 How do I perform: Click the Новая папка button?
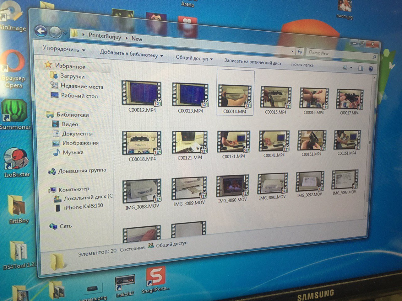302,65
